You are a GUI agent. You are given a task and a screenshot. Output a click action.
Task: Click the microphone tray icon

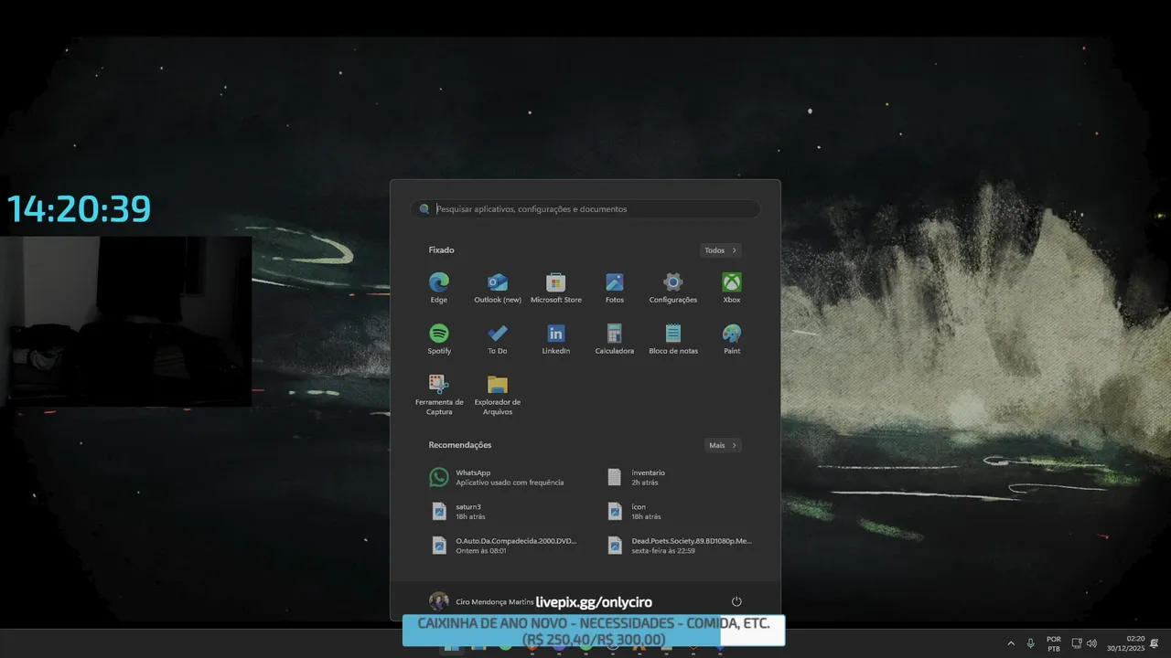1031,643
